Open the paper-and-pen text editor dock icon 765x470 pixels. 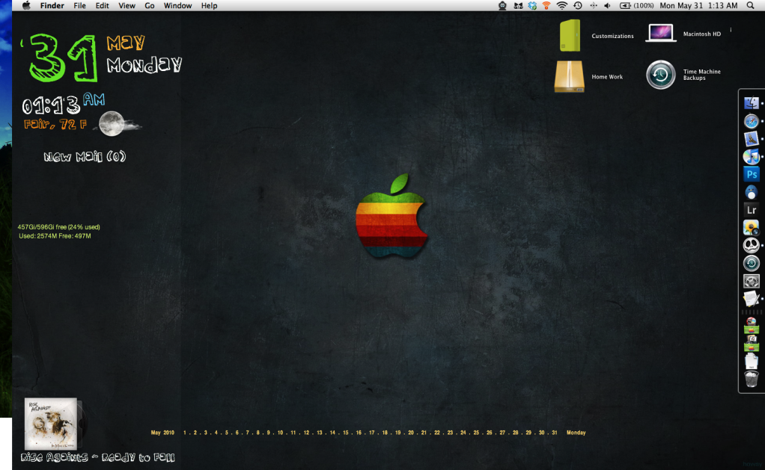(752, 299)
